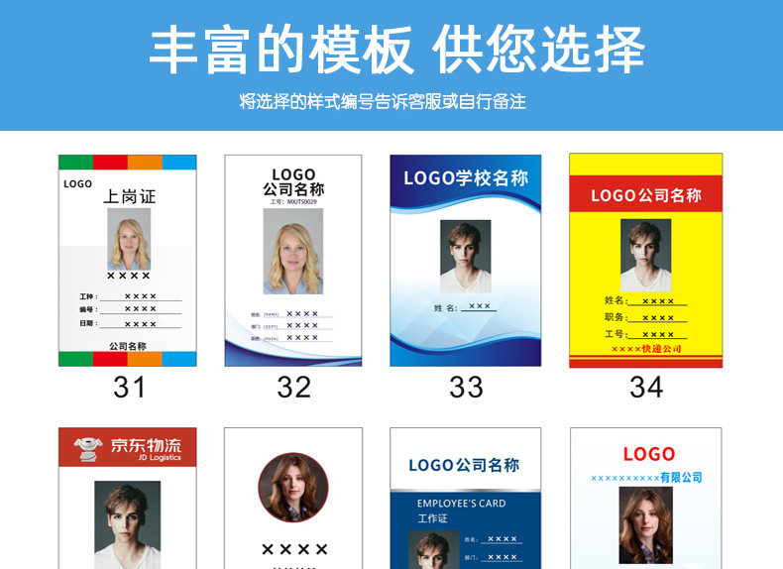Select template with circular portrait photo

tap(293, 498)
